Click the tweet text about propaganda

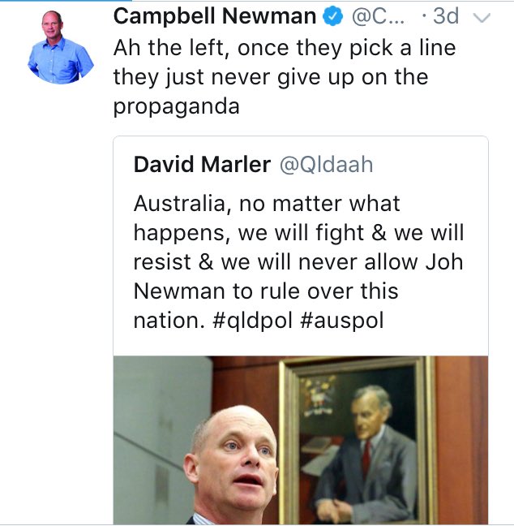coord(285,77)
